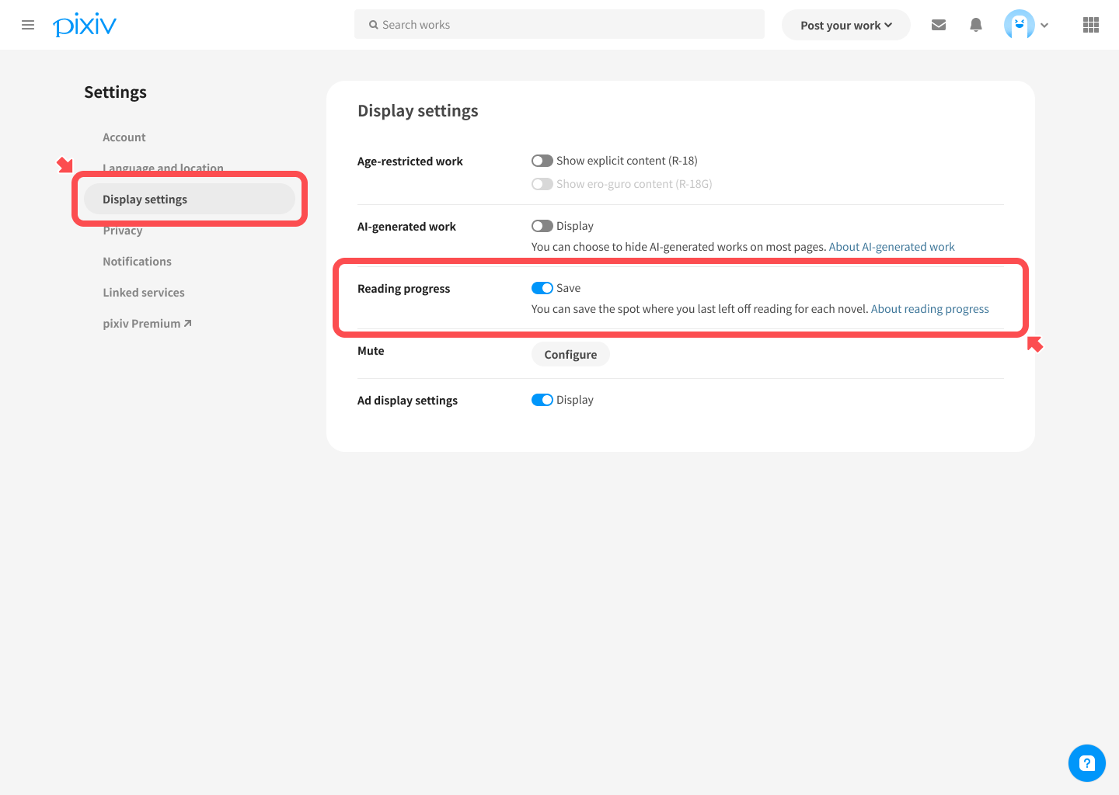
Task: Open your profile avatar
Action: coord(1019,24)
